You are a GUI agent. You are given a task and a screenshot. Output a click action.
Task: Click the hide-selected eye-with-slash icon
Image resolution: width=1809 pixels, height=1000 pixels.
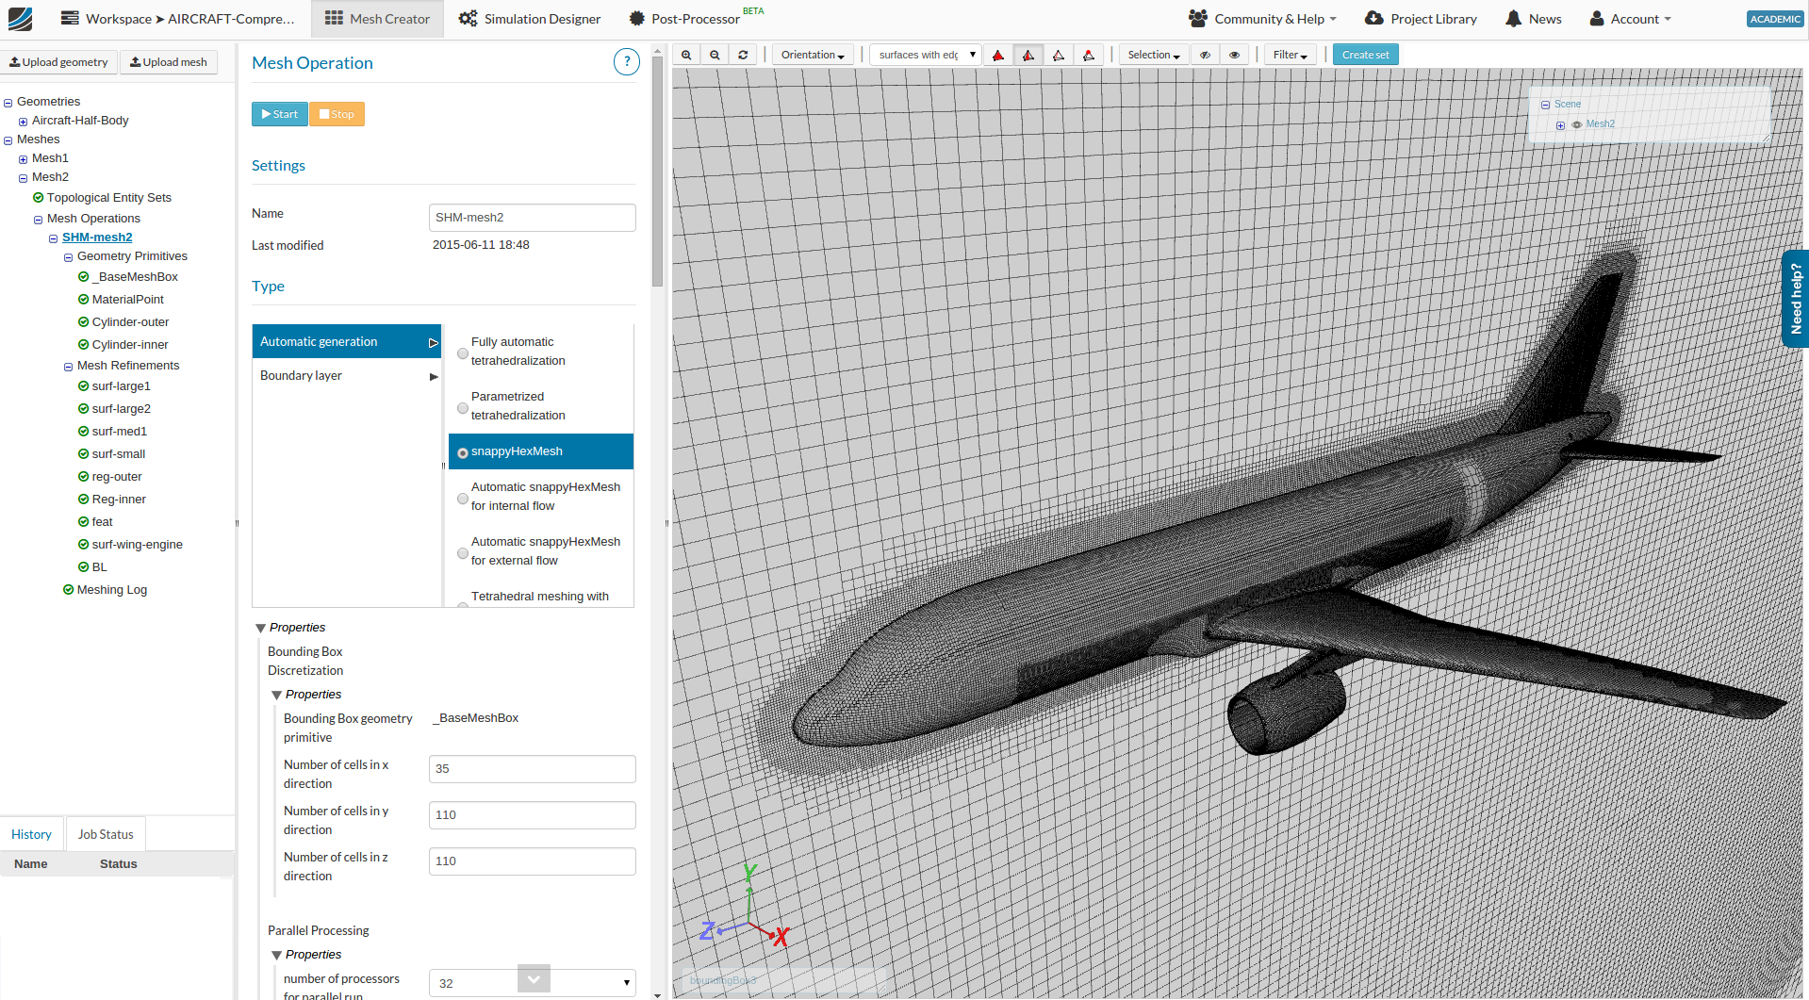(x=1204, y=54)
